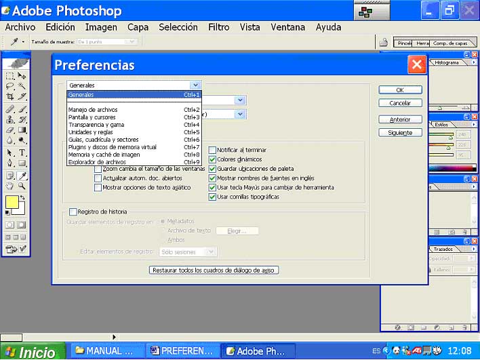Choose Transparencia y gama from list
Viewport: 480px width, 360px height.
click(x=134, y=125)
